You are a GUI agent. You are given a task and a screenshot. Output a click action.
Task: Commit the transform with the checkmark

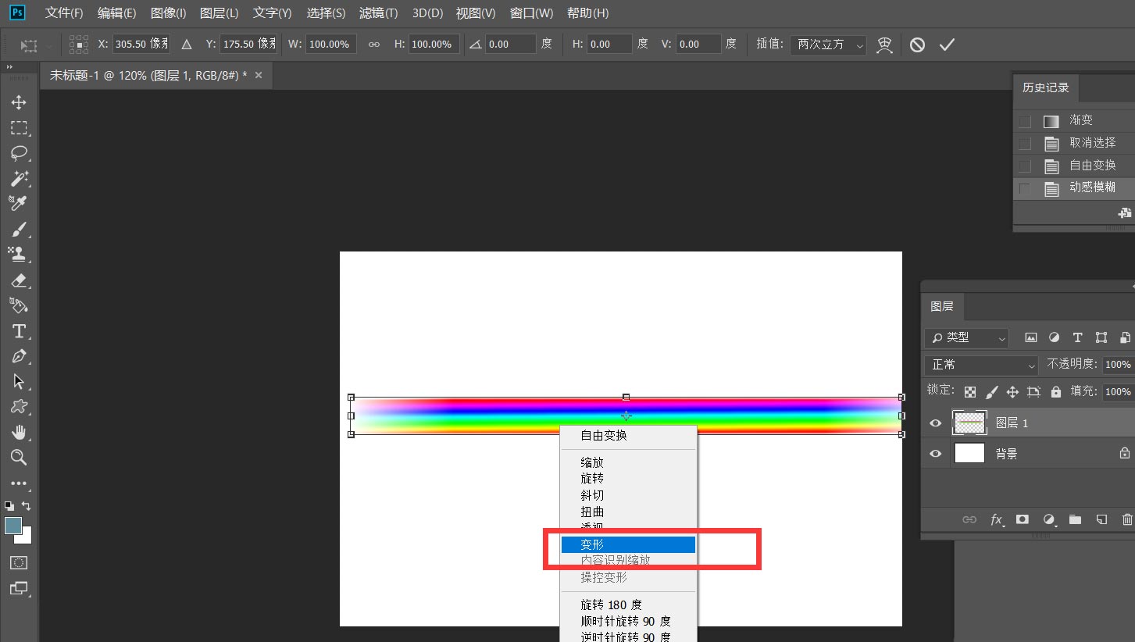coord(947,45)
